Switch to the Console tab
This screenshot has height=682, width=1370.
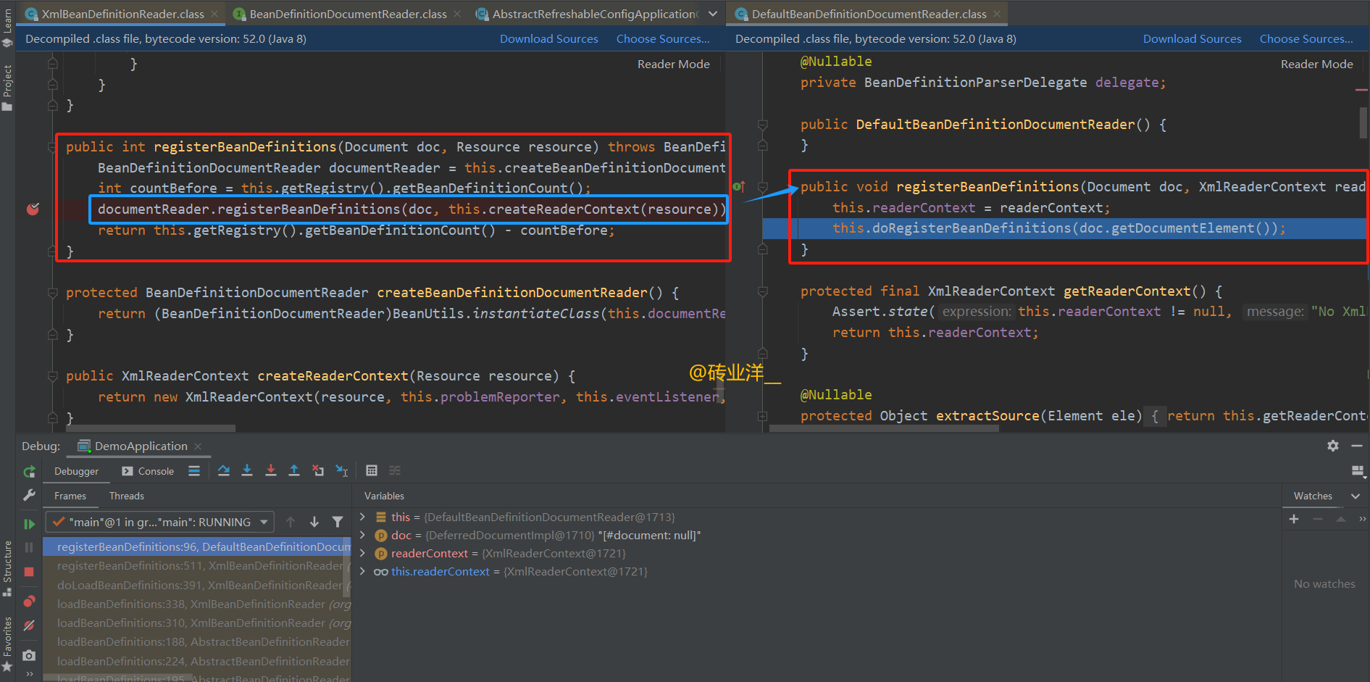[x=148, y=471]
